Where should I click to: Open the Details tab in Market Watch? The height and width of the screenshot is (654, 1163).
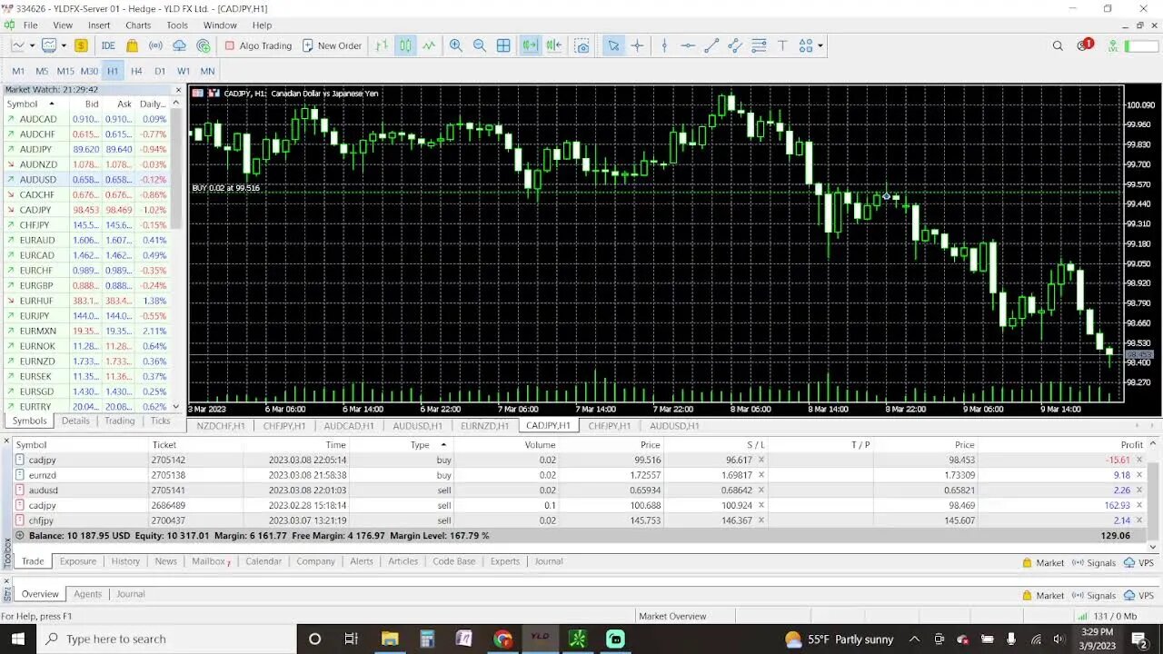75,421
